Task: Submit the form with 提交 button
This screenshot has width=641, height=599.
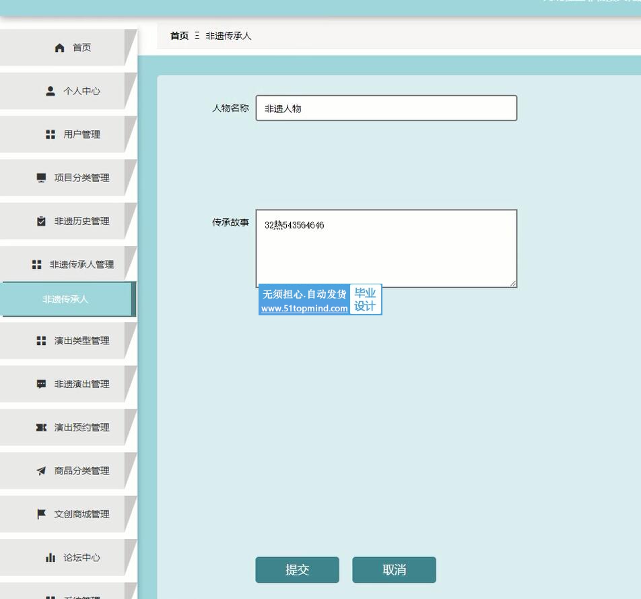Action: click(297, 570)
